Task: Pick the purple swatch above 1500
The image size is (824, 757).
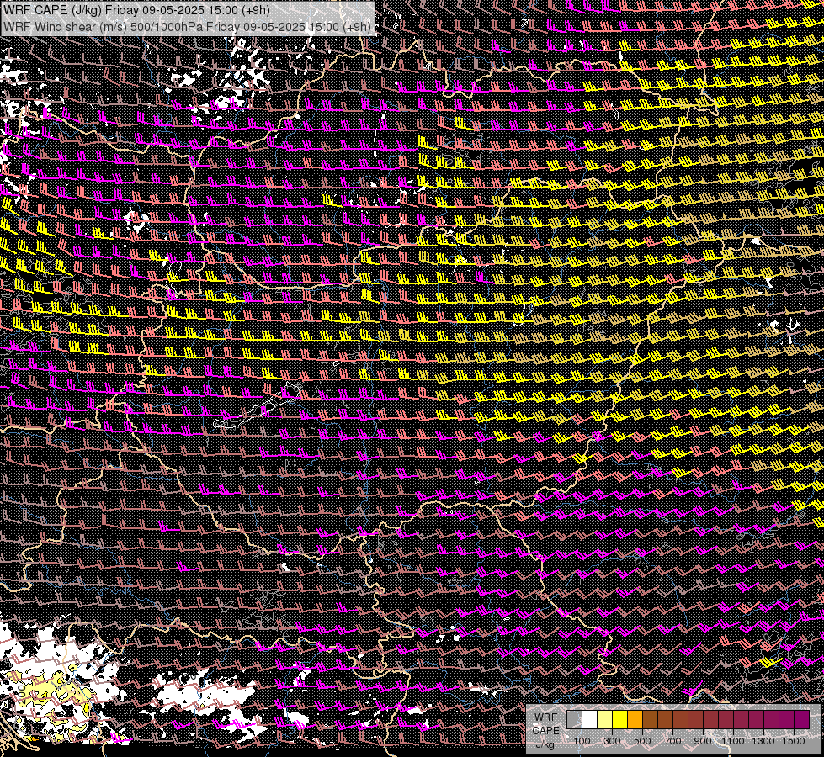Action: (802, 719)
